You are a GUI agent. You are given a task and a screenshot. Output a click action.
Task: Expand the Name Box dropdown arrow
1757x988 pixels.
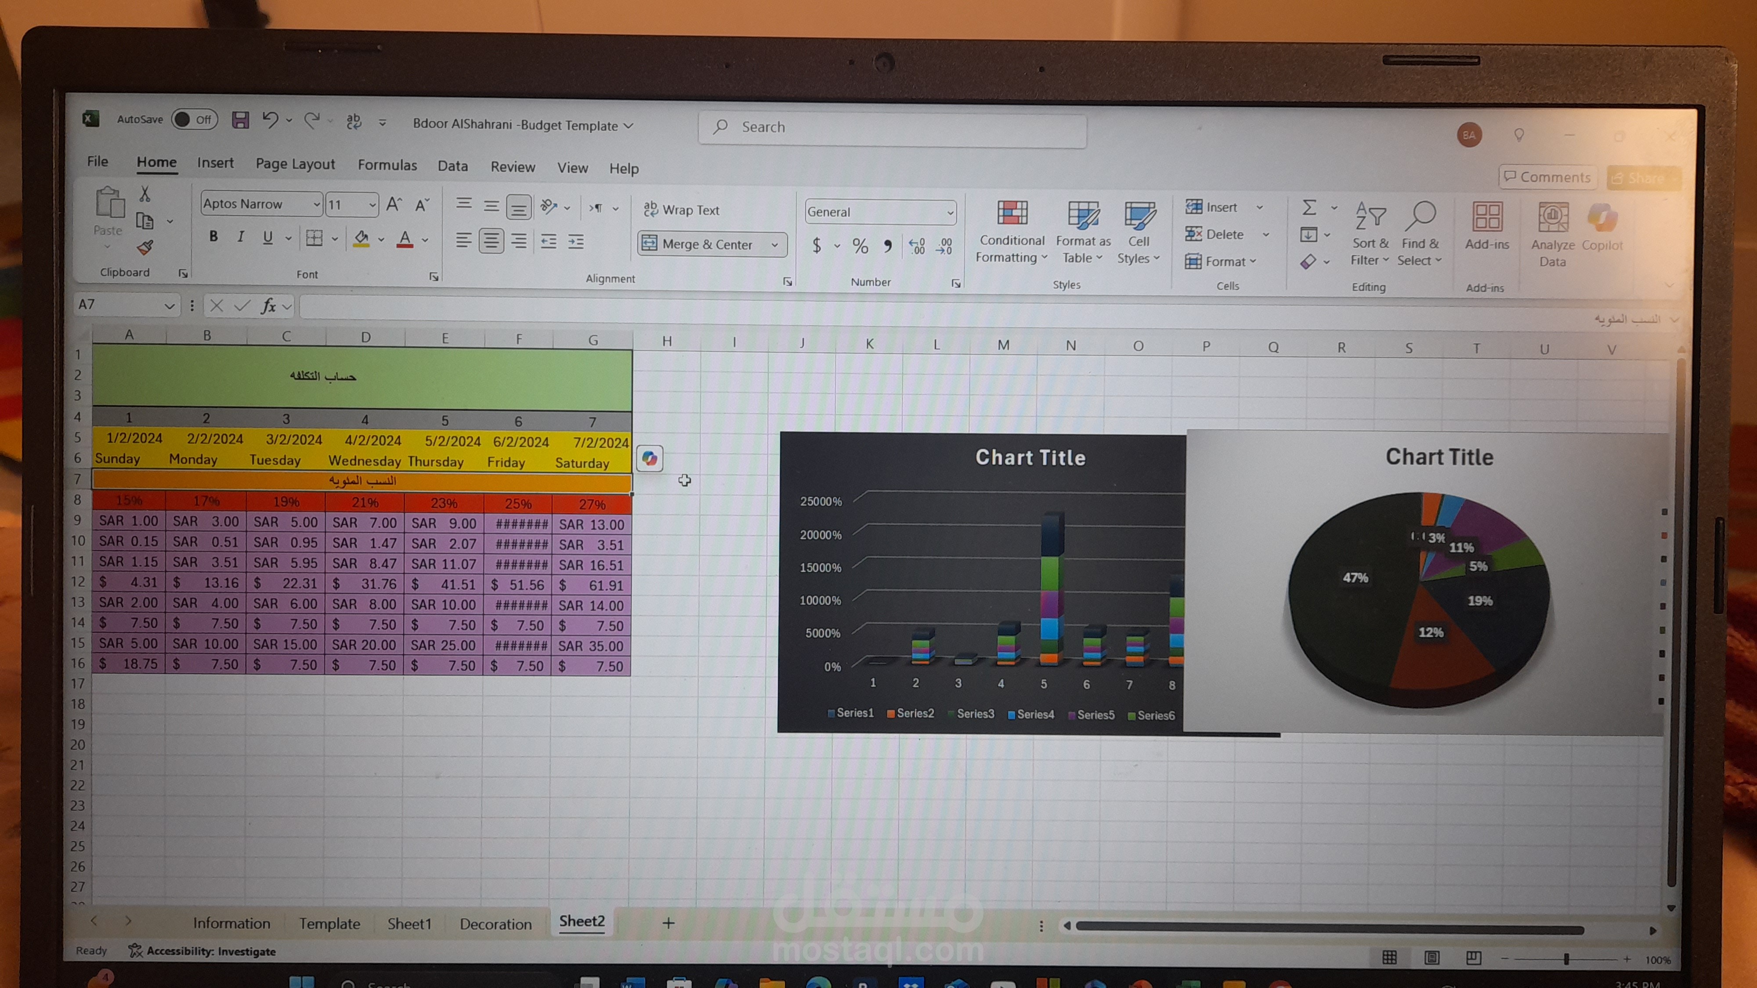pyautogui.click(x=169, y=306)
